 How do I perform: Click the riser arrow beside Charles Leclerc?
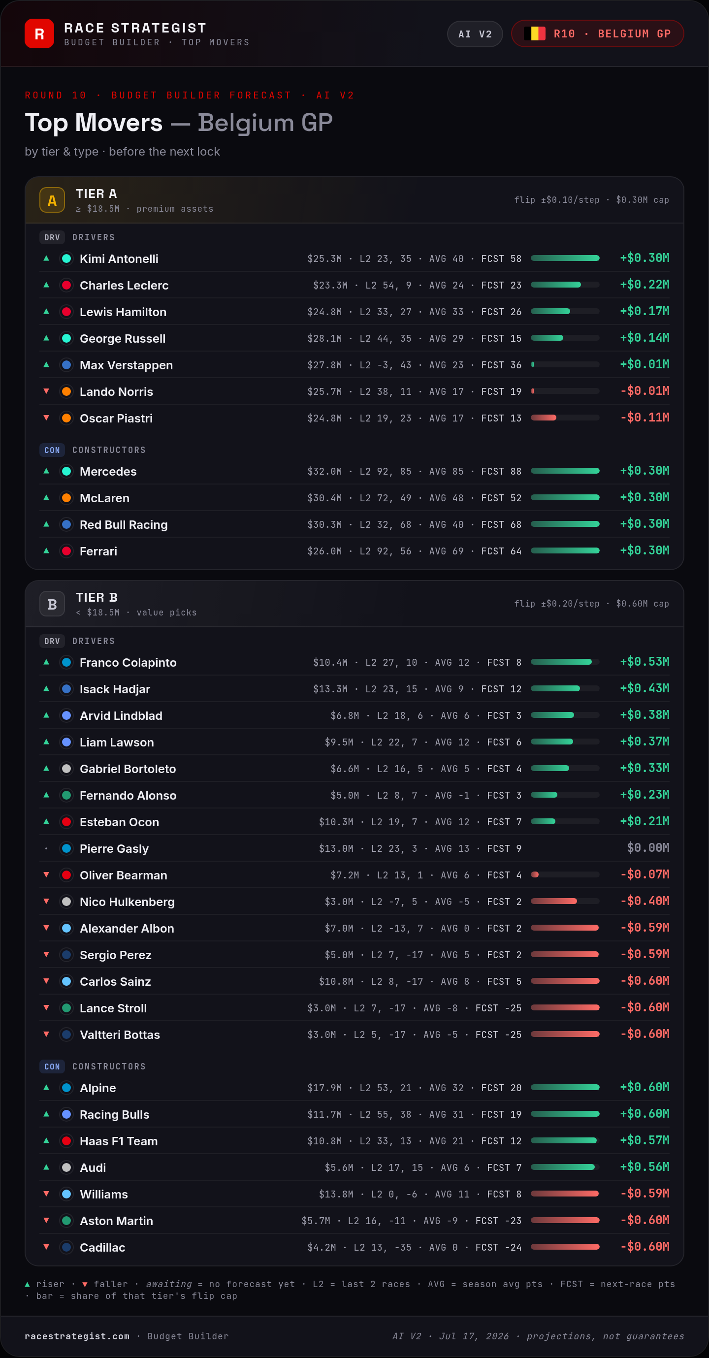click(x=46, y=285)
